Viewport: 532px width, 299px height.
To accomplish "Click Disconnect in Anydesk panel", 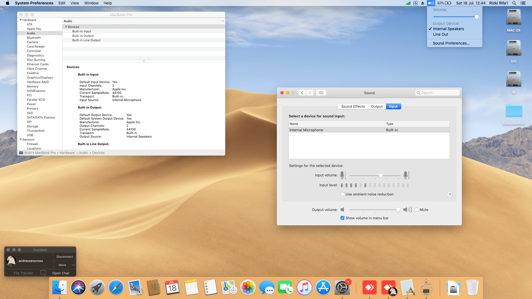I will pos(65,257).
